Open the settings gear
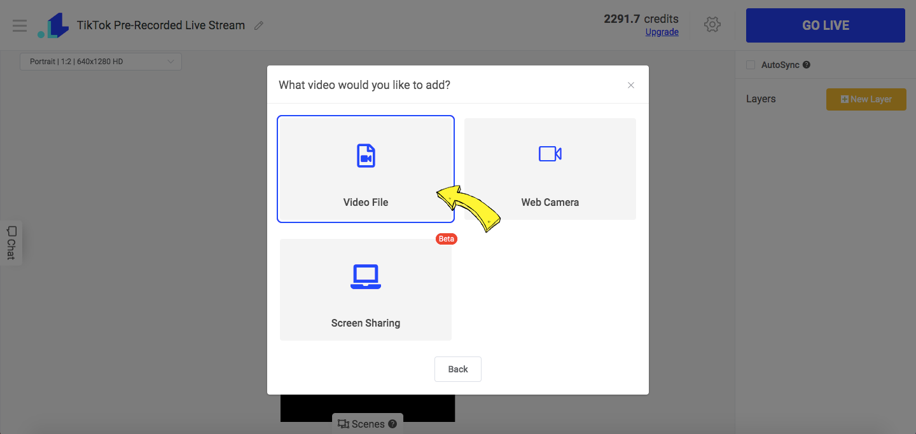The image size is (916, 434). (x=712, y=25)
